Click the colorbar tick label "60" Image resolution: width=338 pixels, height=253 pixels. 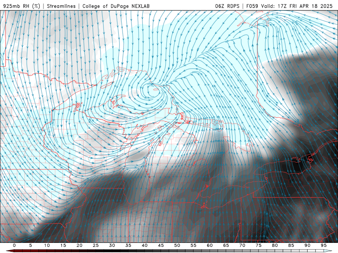pyautogui.click(x=210, y=245)
